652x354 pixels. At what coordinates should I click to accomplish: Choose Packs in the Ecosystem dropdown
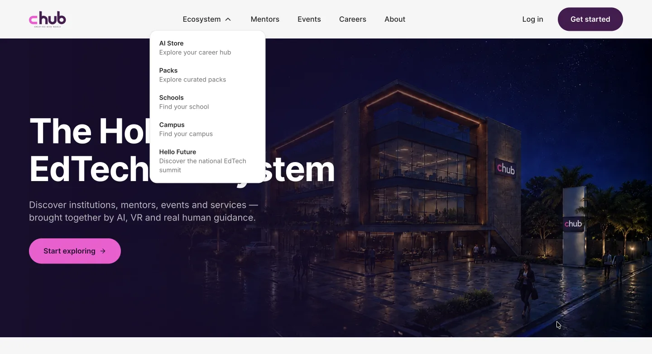pyautogui.click(x=207, y=75)
